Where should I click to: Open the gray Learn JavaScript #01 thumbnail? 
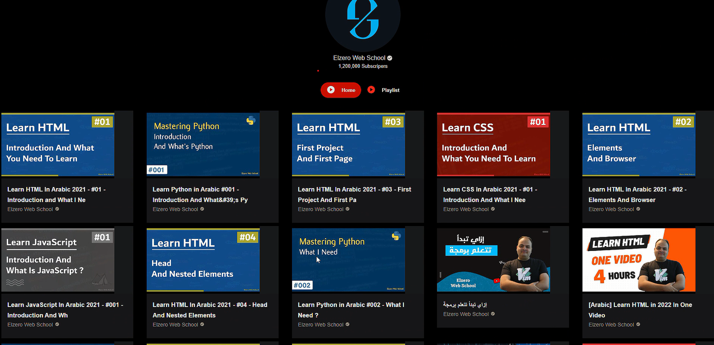(x=58, y=260)
